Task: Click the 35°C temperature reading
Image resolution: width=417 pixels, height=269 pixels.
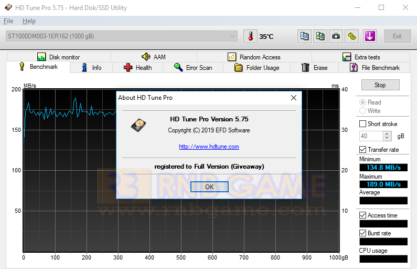Action: click(x=266, y=36)
